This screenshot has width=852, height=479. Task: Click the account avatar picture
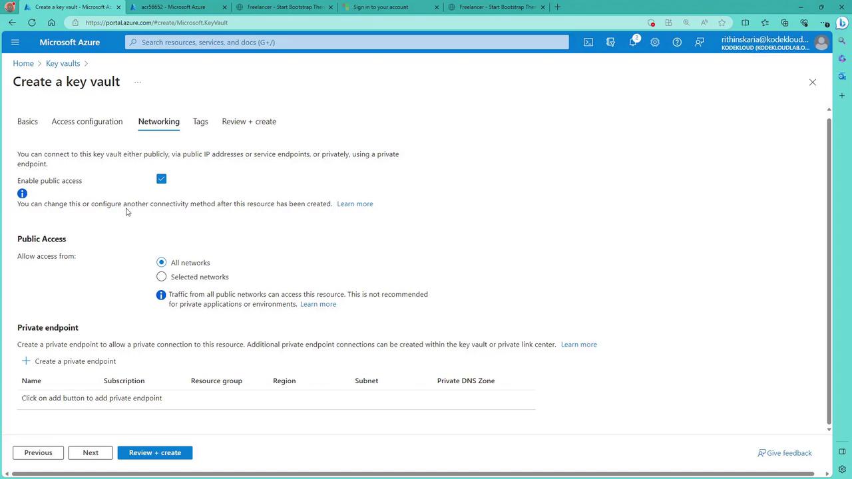coord(821,43)
